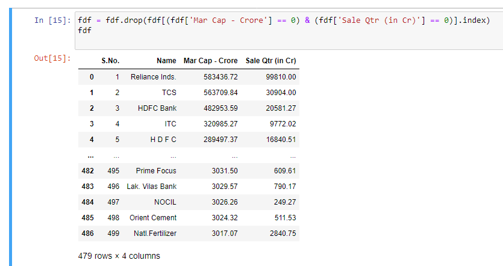Select the Natl.Fertilizer name cell
The image size is (503, 266).
point(155,234)
